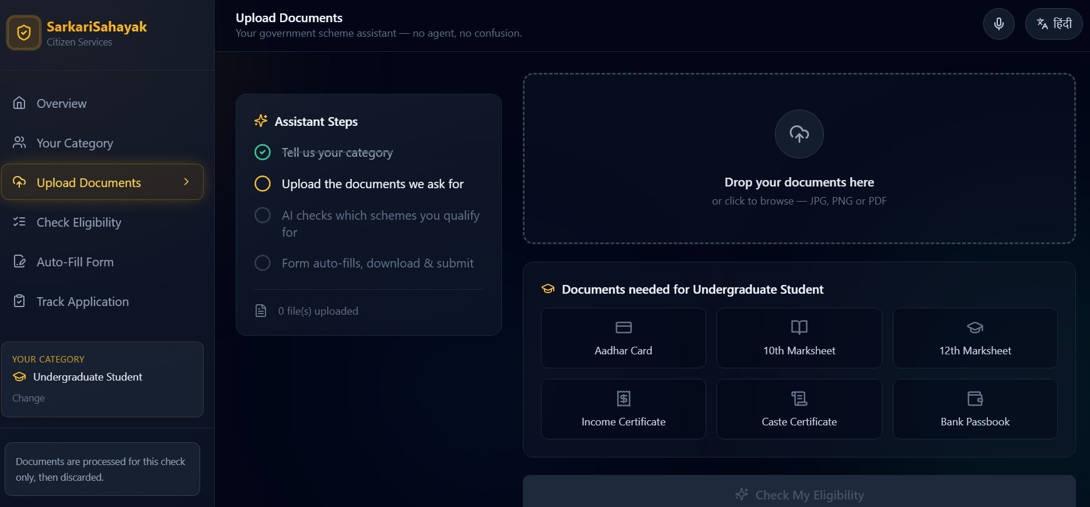Switch language to Hindi
This screenshot has height=507, width=1090.
(x=1054, y=24)
